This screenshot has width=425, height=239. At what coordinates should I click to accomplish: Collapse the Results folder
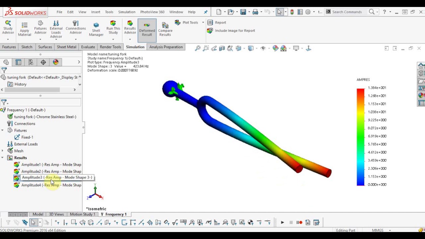click(x=3, y=158)
